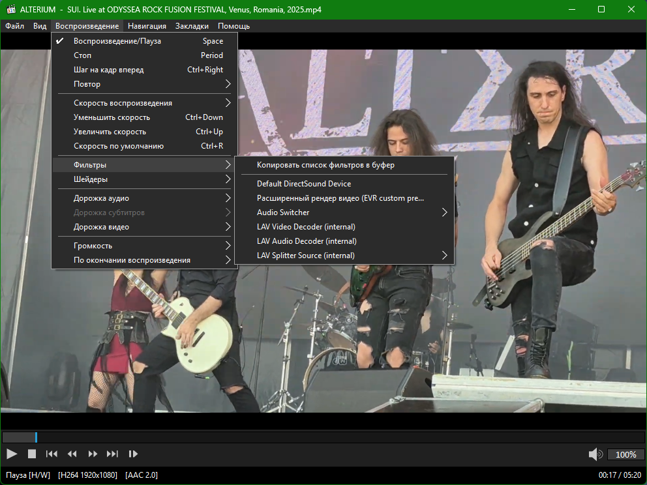Click the rewind (decrease speed) icon

(x=72, y=454)
